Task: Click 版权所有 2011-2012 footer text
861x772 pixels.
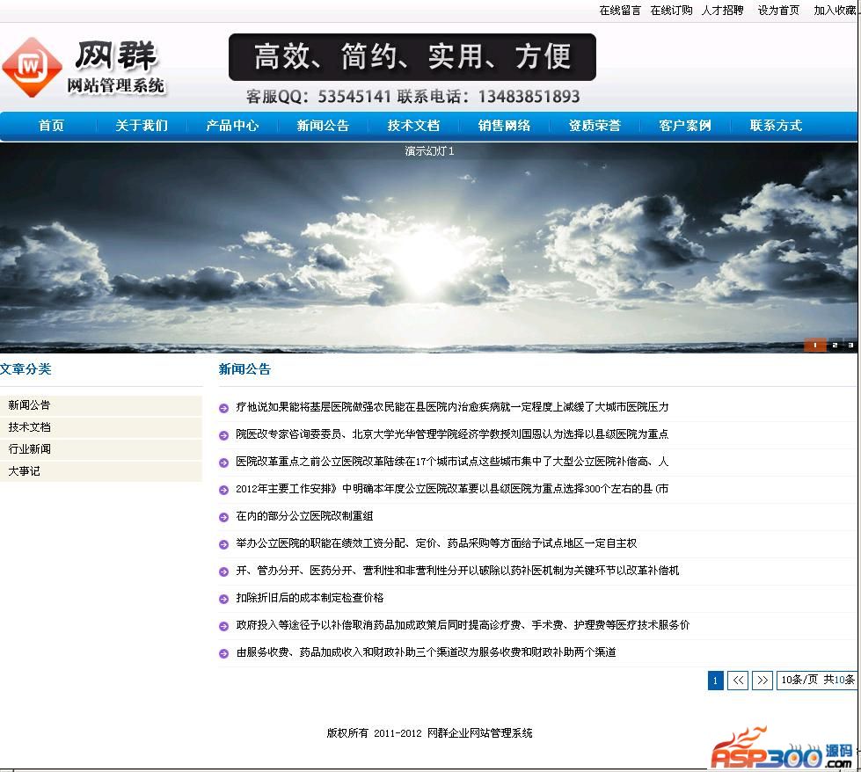Action: [429, 733]
